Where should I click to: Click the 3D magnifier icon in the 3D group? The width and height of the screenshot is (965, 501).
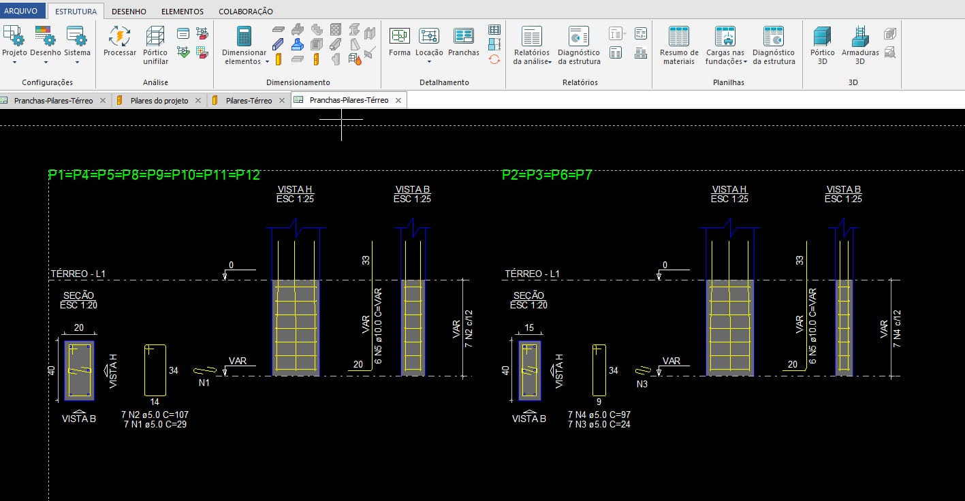[x=889, y=52]
